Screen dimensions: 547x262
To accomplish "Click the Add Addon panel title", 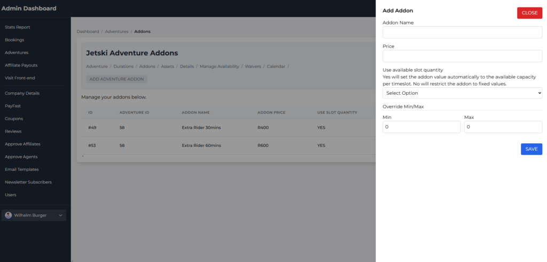I will (397, 11).
